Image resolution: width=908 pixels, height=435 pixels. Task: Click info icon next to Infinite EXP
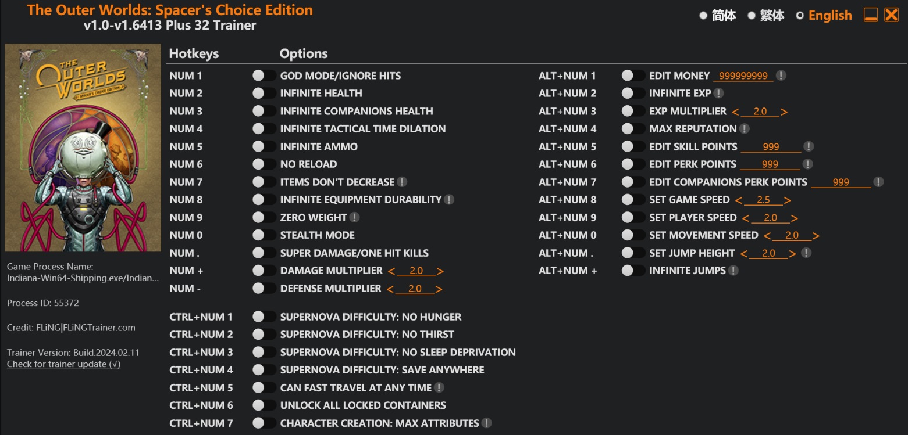(718, 93)
